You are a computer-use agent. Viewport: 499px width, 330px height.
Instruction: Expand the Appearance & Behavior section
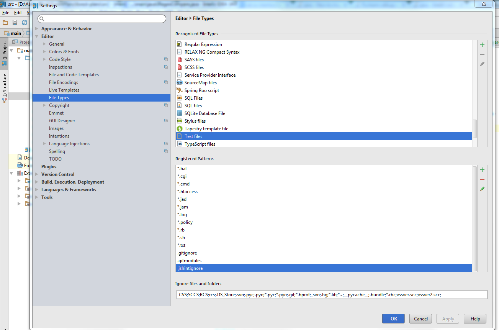point(37,29)
